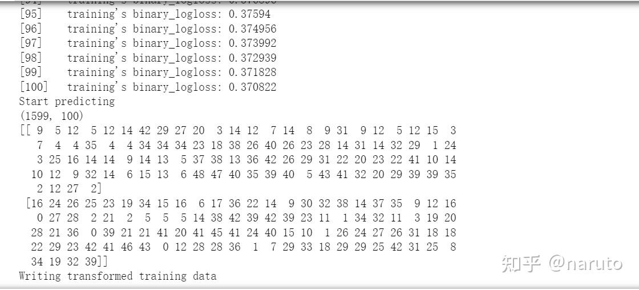Select the number 45 in second array
The width and height of the screenshot is (639, 290).
pos(216,232)
